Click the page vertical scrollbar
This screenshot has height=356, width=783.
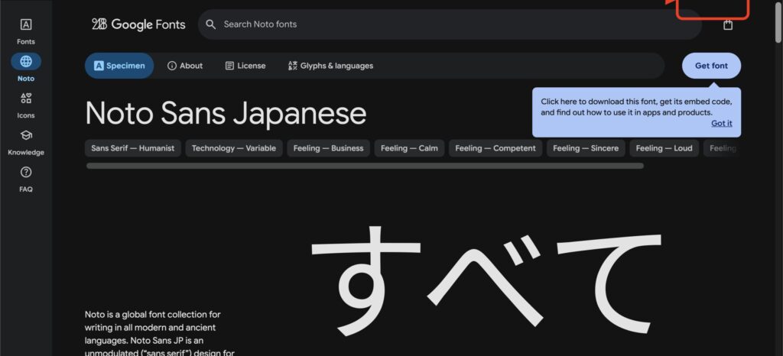click(778, 21)
